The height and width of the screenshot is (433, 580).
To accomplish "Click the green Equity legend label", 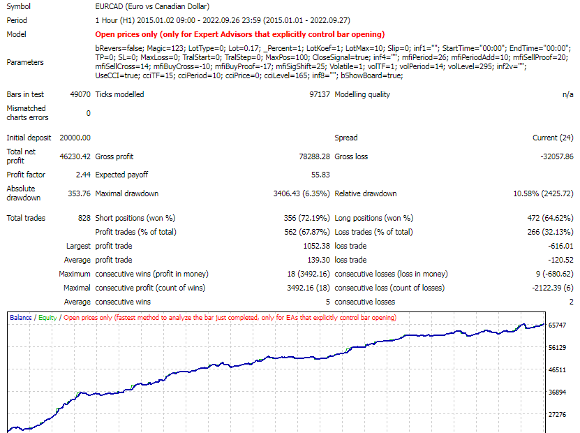I will pos(47,318).
